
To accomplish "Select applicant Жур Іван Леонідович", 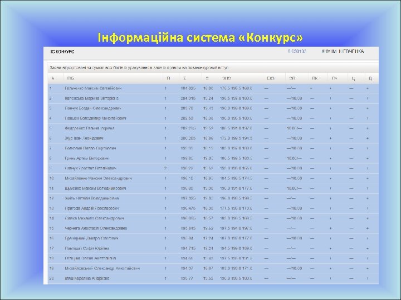I will point(84,138).
